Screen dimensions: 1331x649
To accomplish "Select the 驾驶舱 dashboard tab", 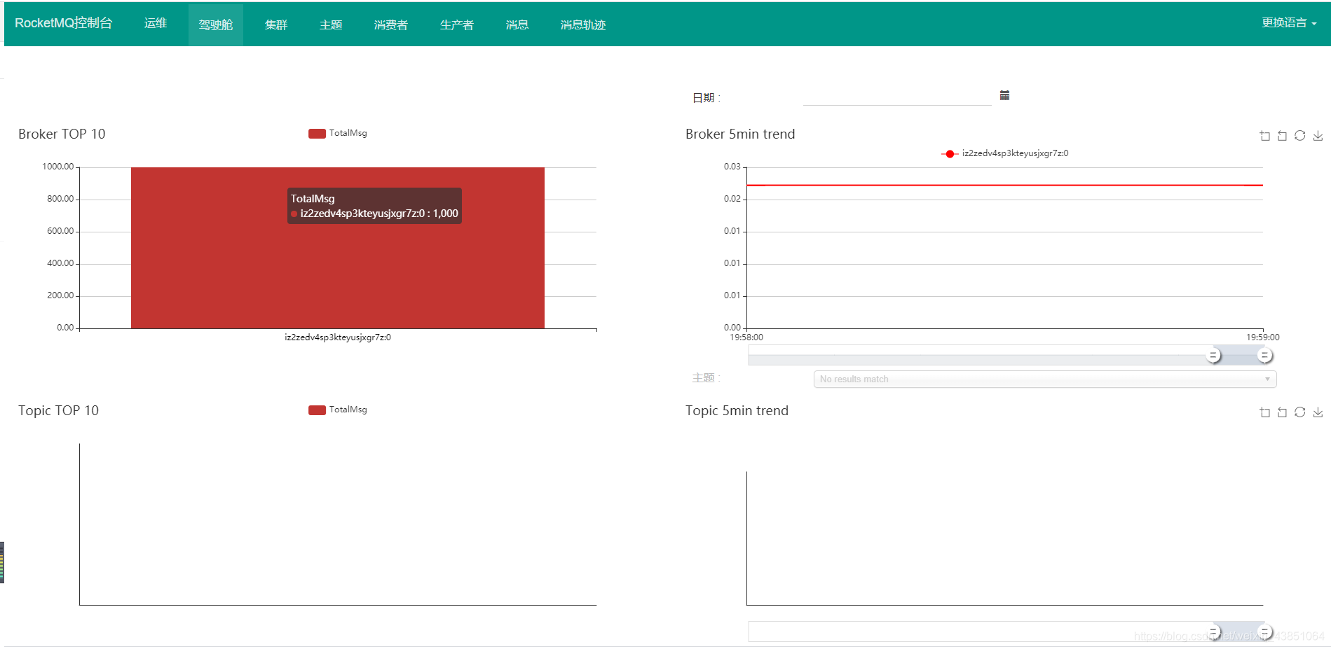I will pyautogui.click(x=215, y=25).
